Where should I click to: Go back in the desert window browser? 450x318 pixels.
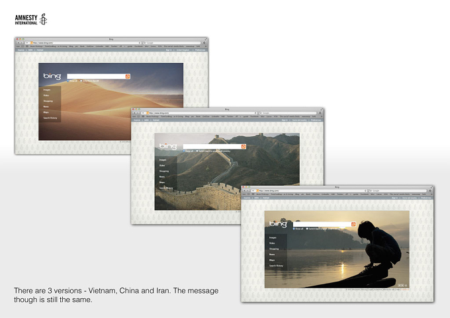click(19, 43)
